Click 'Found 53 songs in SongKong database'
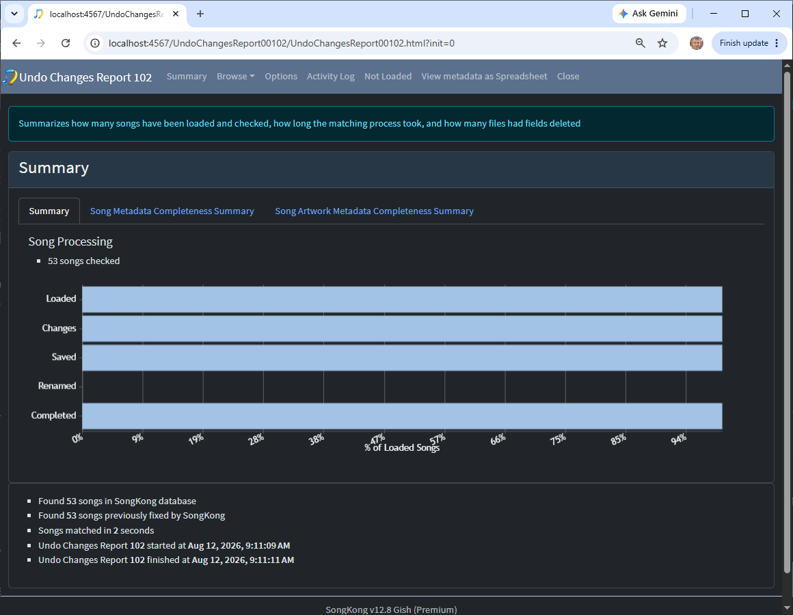The width and height of the screenshot is (793, 615). click(x=118, y=501)
